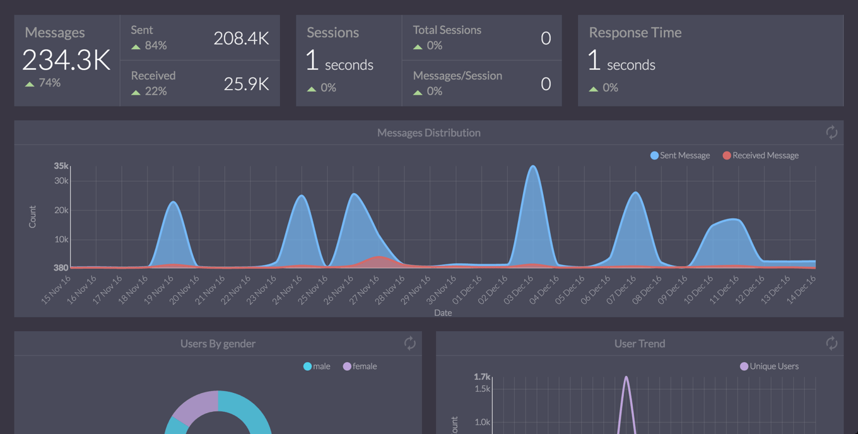The height and width of the screenshot is (434, 858).
Task: Click the Messages/Session label
Action: [x=457, y=76]
